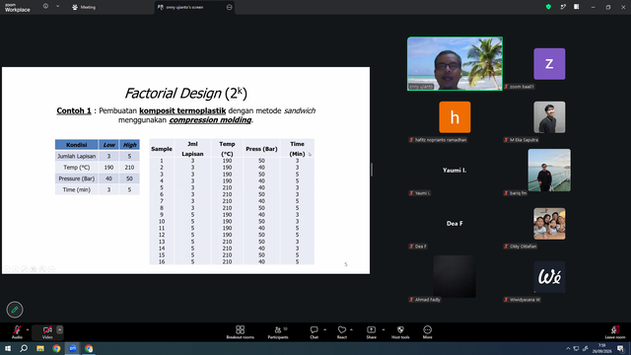Click 'komposit termoplastik' text in slide

pos(182,110)
